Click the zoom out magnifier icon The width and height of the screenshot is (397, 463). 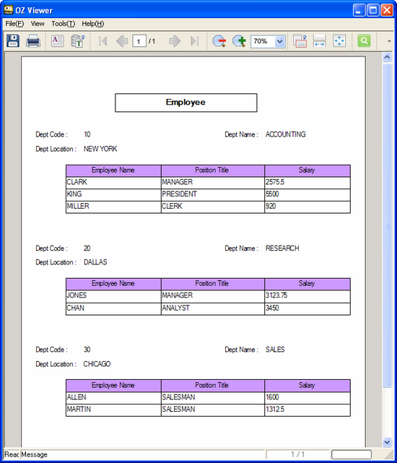pyautogui.click(x=219, y=41)
